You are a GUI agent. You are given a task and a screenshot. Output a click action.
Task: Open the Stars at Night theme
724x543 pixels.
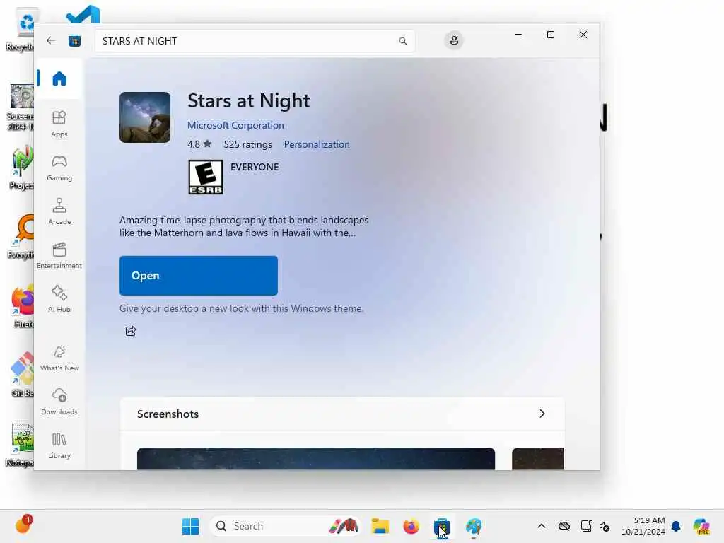199,276
